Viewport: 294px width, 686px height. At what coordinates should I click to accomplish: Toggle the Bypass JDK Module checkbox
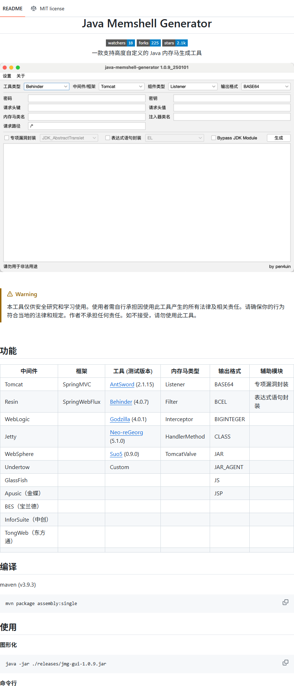click(214, 138)
